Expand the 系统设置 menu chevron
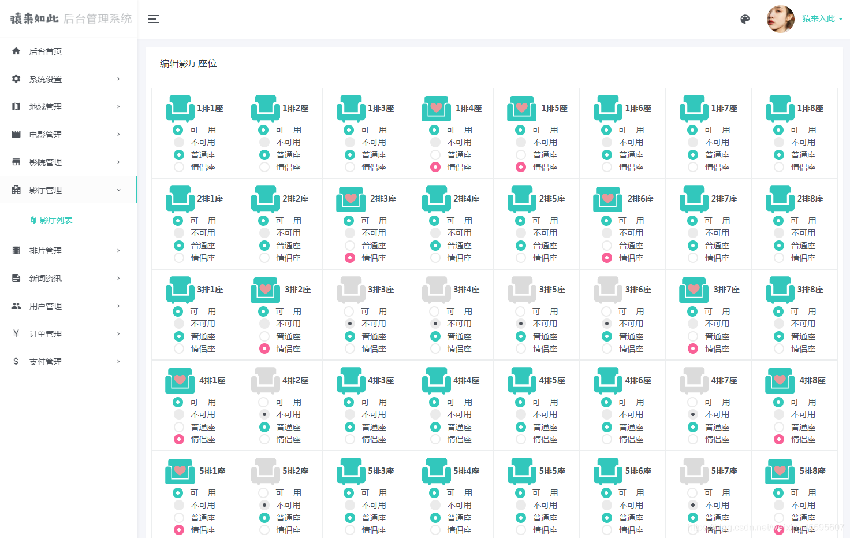This screenshot has width=850, height=538. [x=118, y=79]
